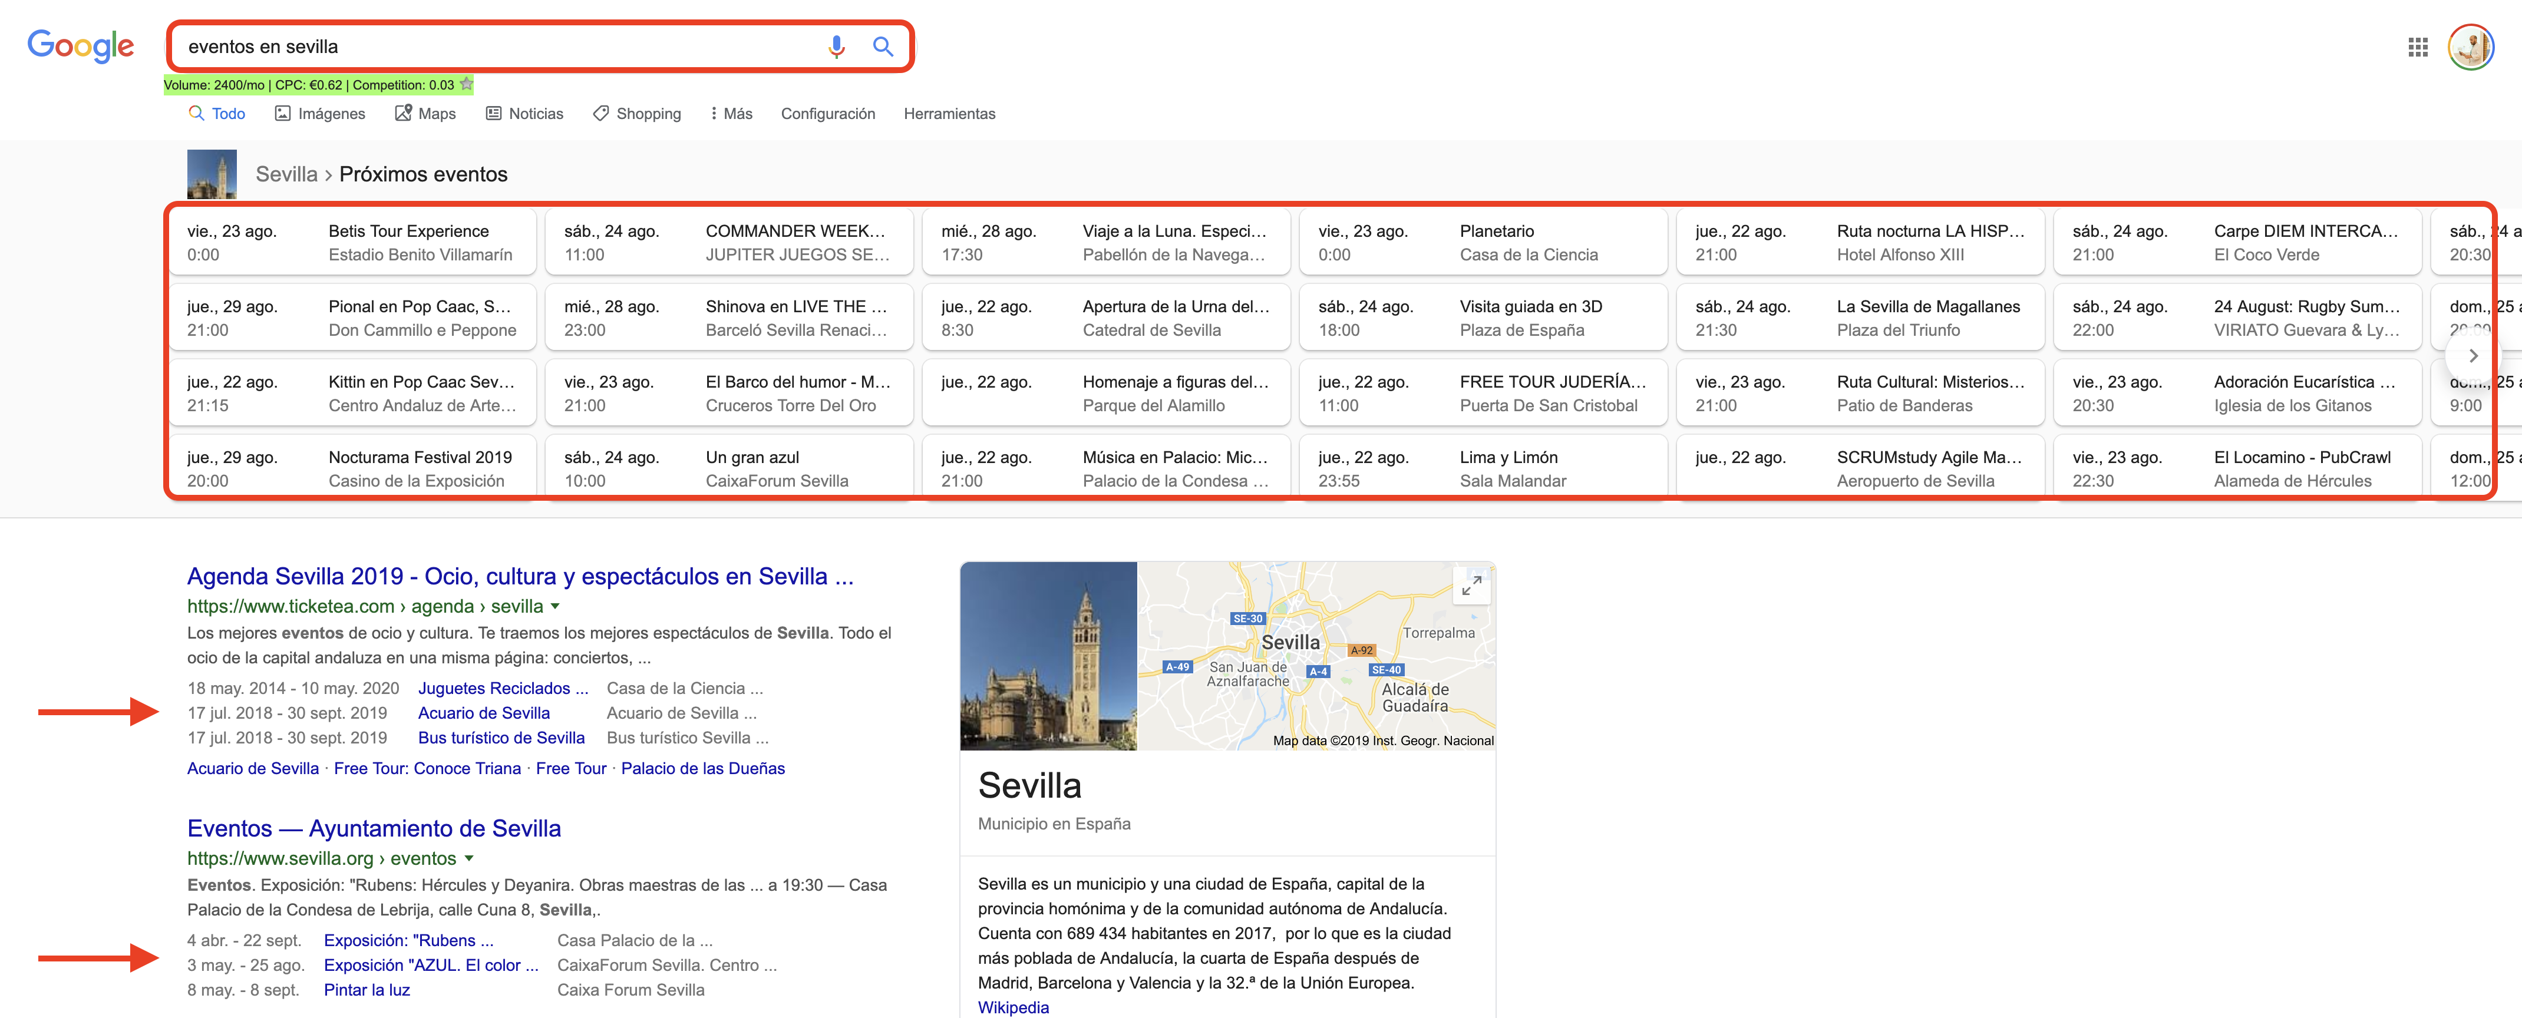Click the 'Palacio de las Dueñas' sitelink
Image resolution: width=2522 pixels, height=1018 pixels.
pyautogui.click(x=703, y=768)
